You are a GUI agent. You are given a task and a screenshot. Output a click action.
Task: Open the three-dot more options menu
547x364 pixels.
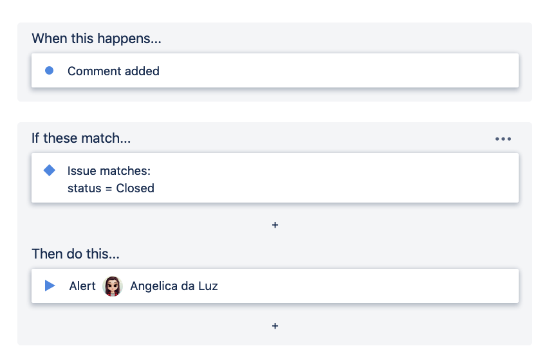tap(503, 139)
